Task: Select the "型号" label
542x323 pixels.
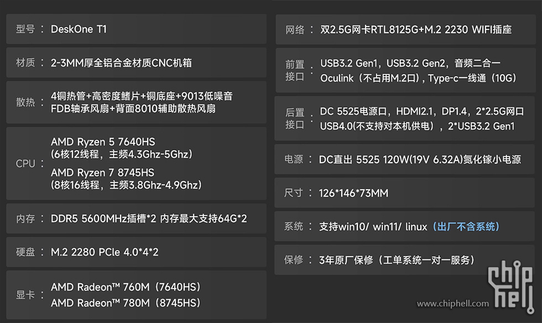Action: pos(25,29)
